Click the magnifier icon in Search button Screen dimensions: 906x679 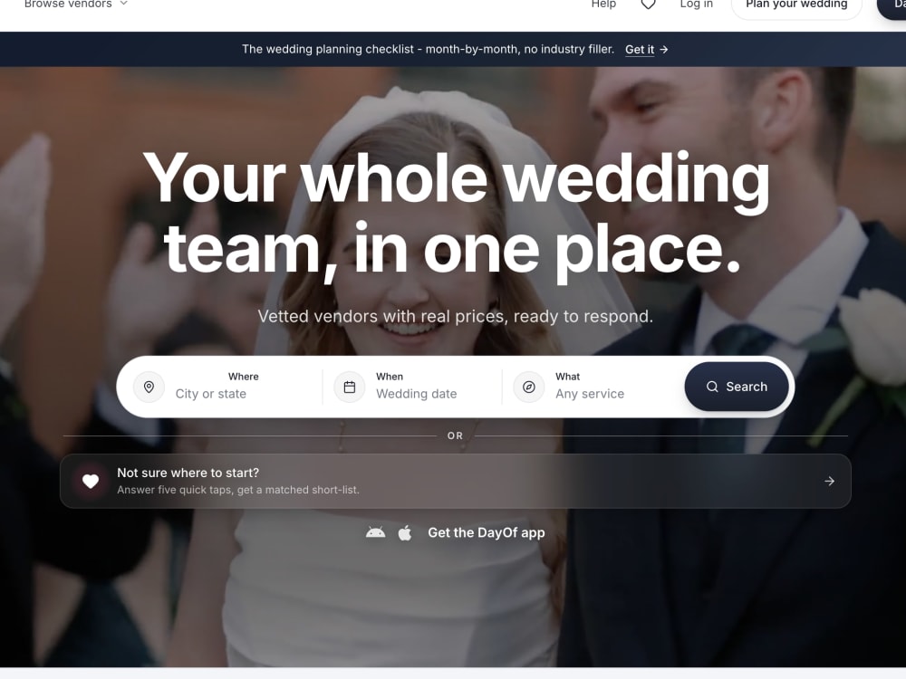click(x=712, y=387)
